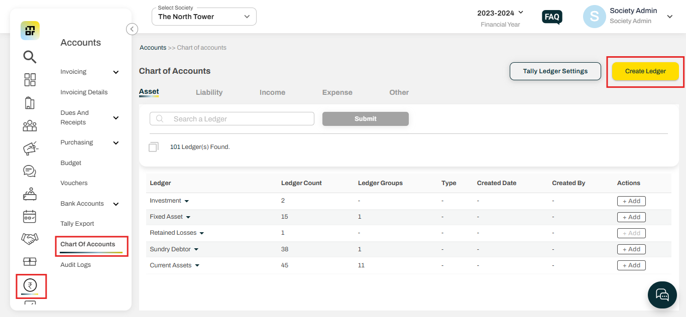Viewport: 686px width, 317px height.
Task: Focus the Search a Ledger field
Action: point(232,119)
